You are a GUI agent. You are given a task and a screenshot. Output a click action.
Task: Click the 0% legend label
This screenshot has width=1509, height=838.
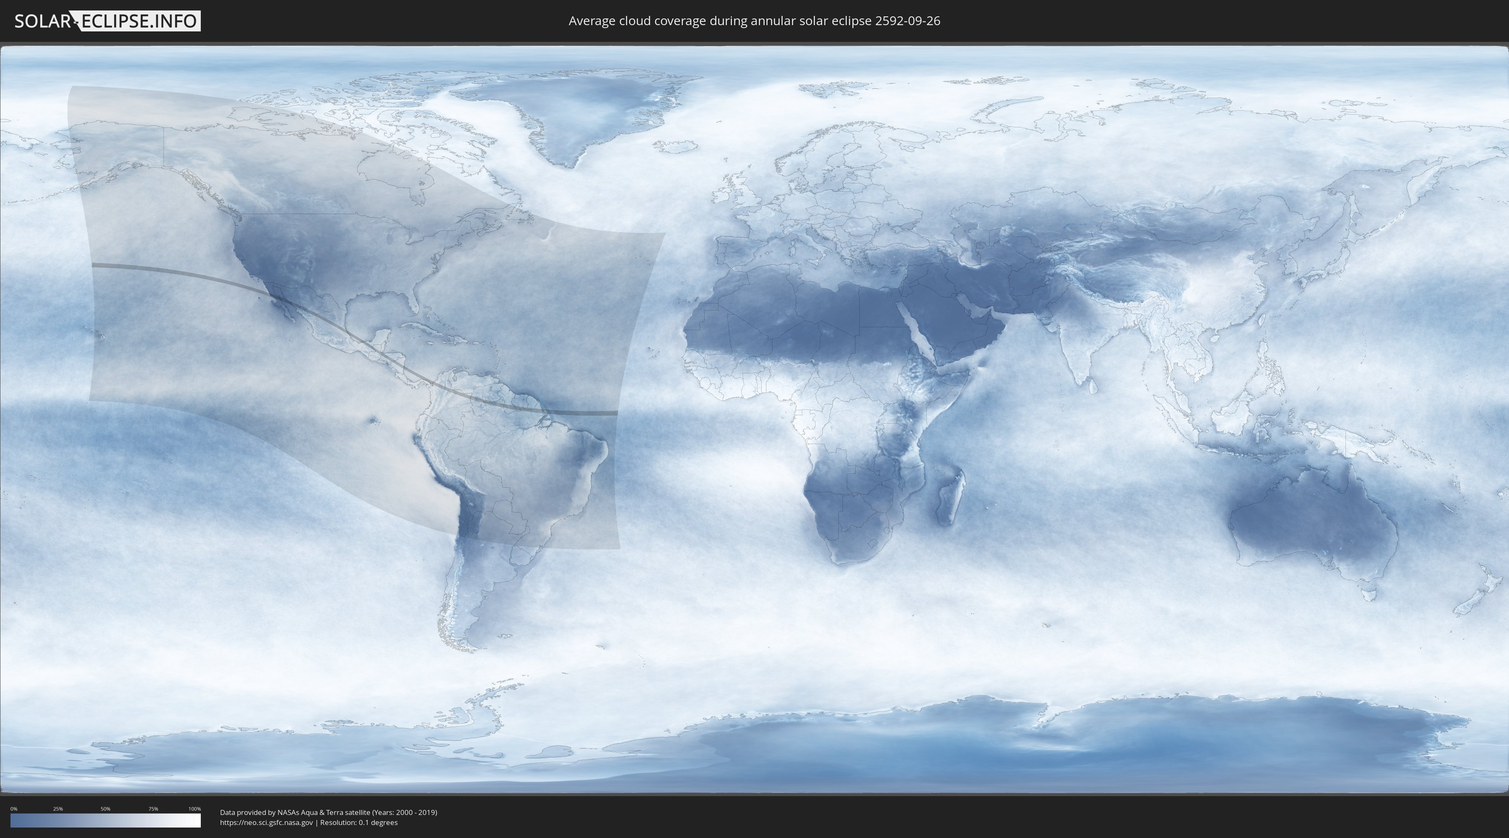click(x=13, y=809)
